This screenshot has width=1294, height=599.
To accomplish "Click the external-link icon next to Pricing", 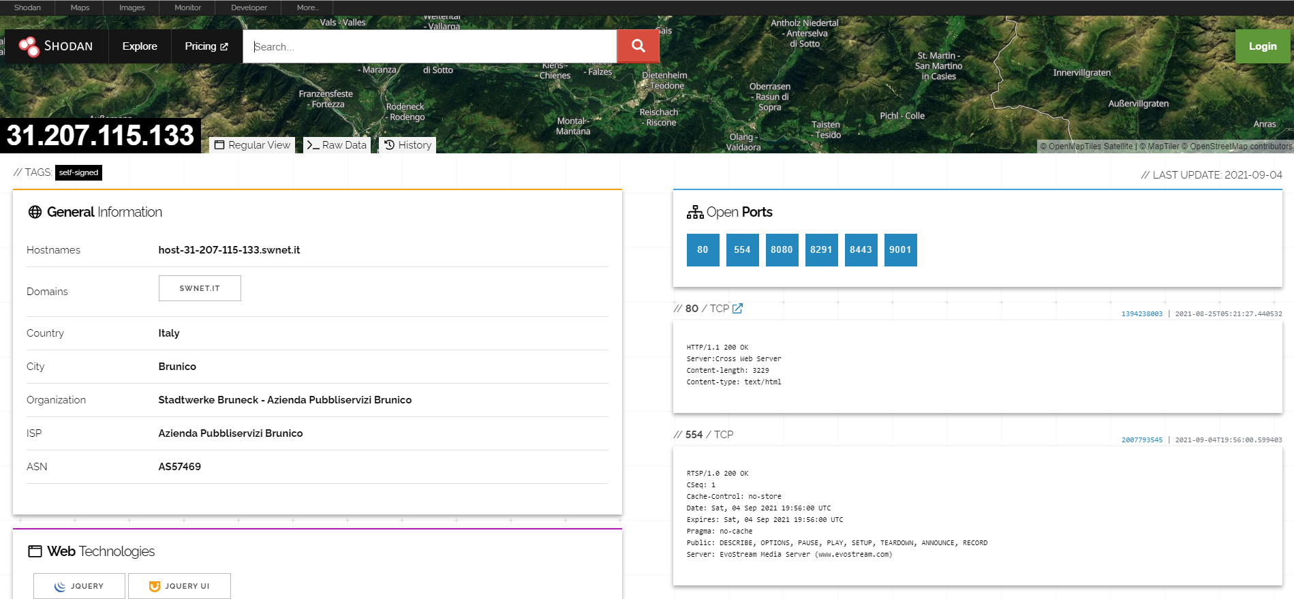I will (x=224, y=46).
